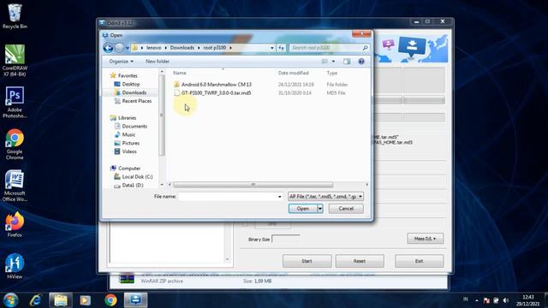Go back in Open dialog
The image size is (548, 308).
pos(108,48)
